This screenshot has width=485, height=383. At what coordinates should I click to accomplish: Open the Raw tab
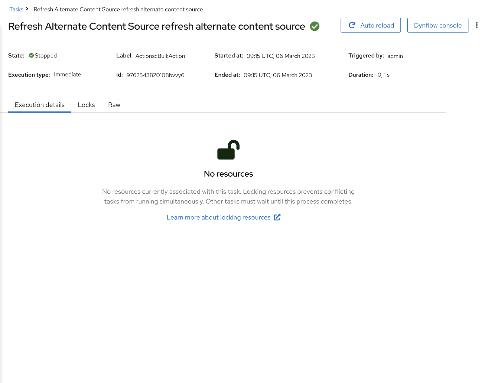coord(114,105)
